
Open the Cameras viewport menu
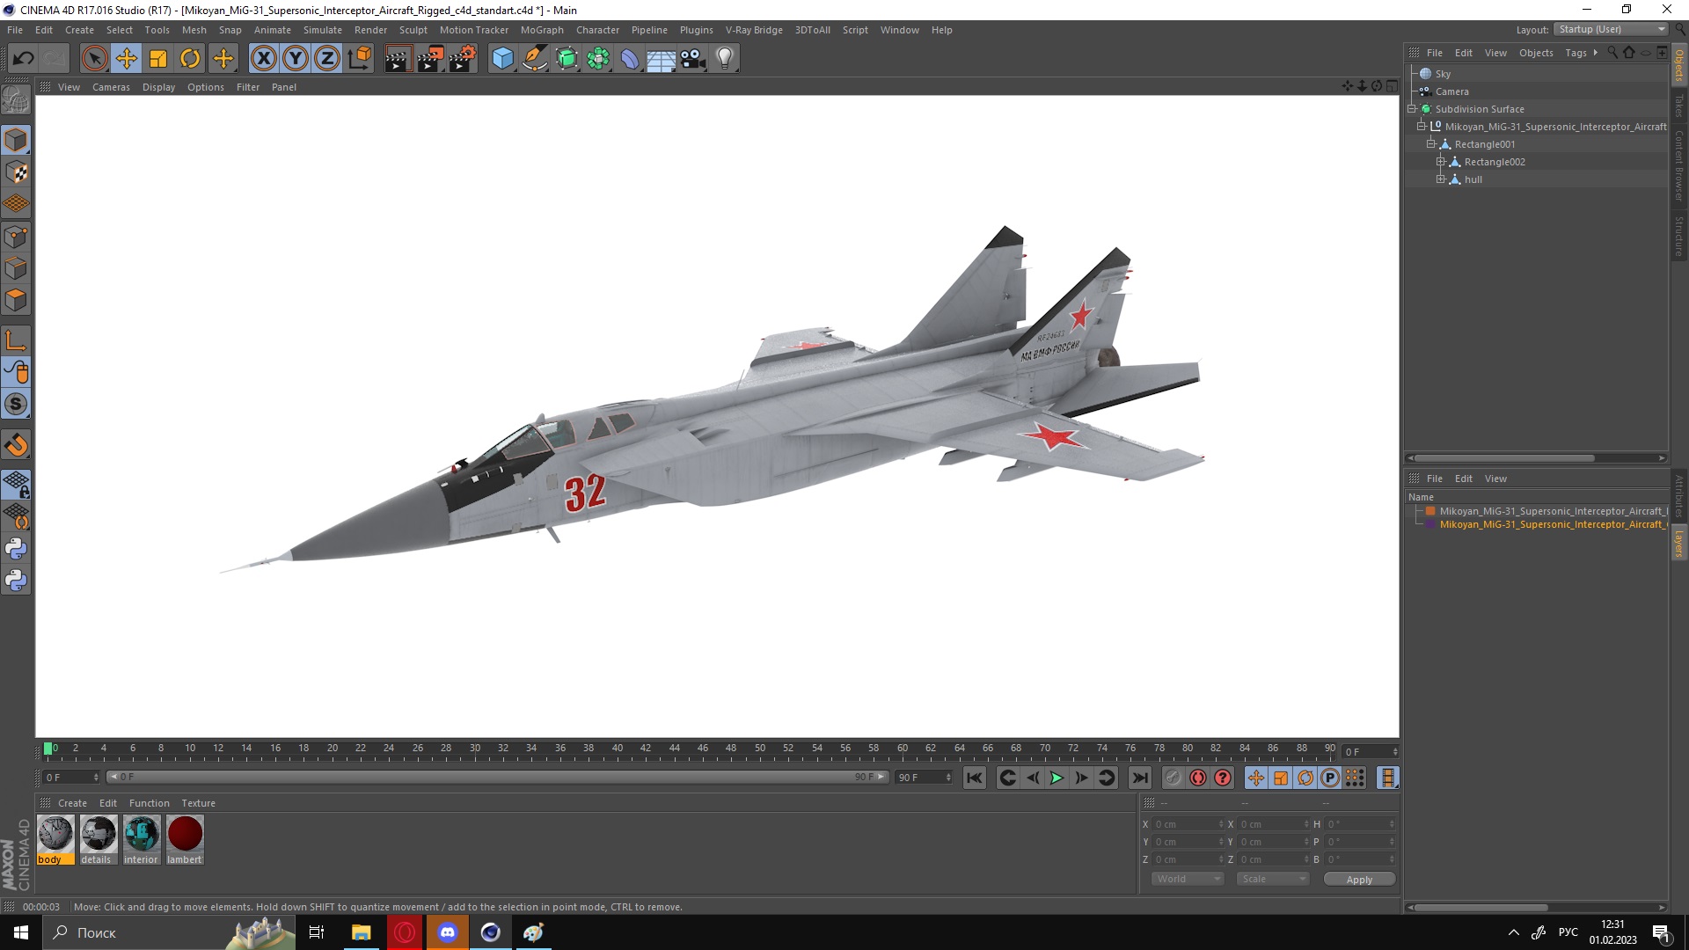(111, 87)
